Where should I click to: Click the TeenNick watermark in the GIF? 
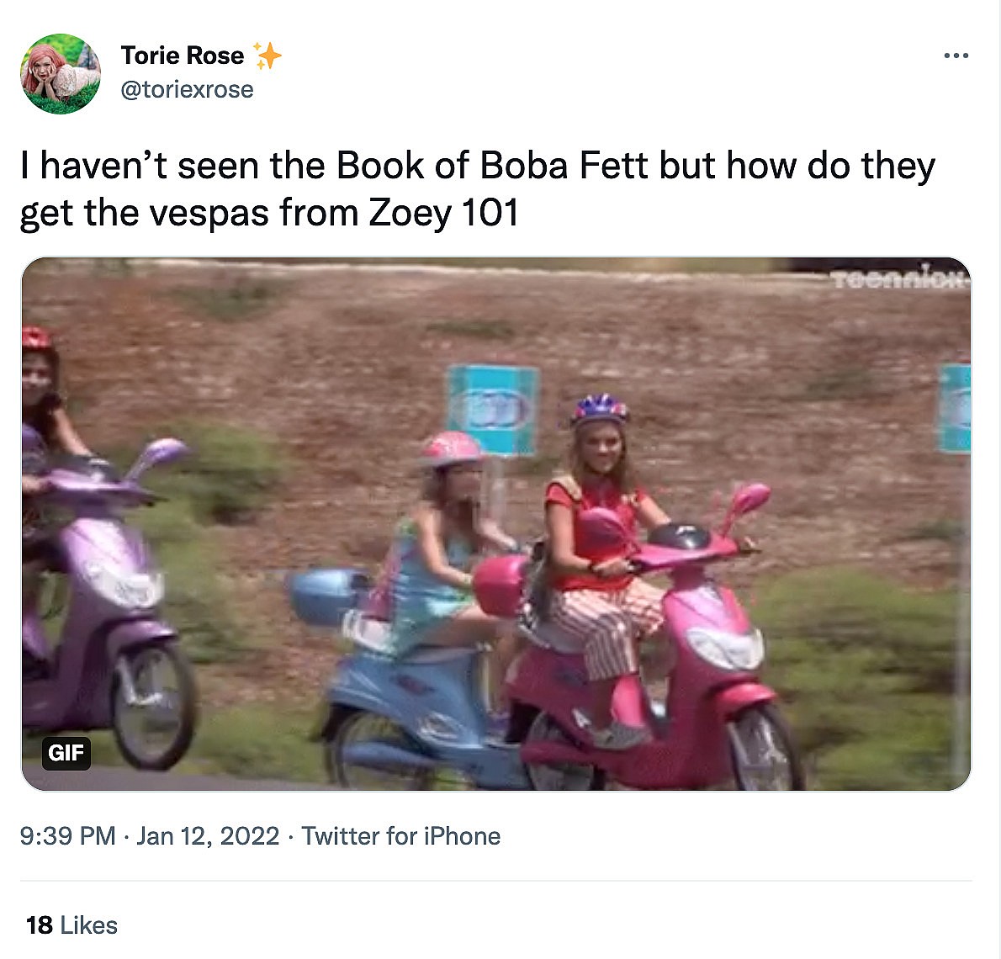(899, 278)
